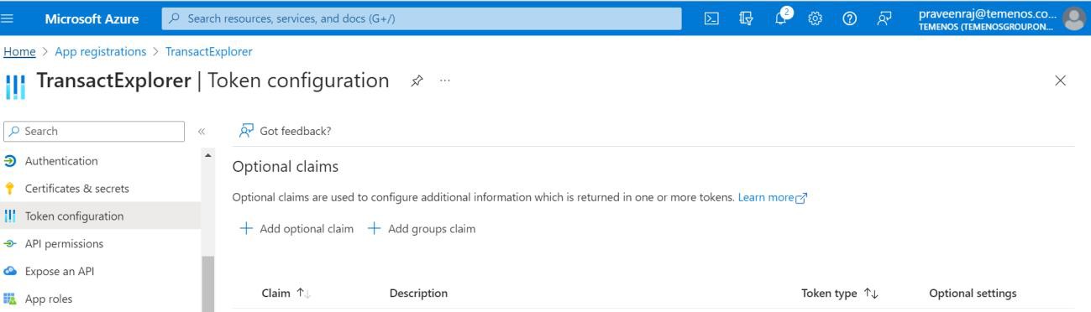Click the API permissions icon

coord(10,244)
